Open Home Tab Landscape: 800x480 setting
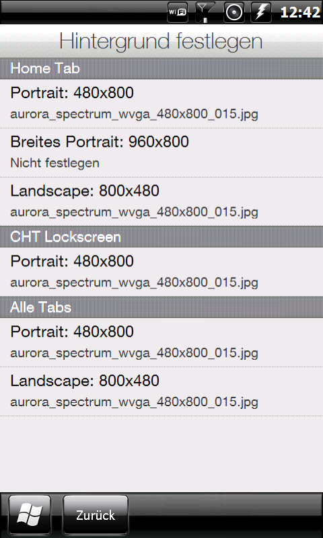The height and width of the screenshot is (538, 323). tap(161, 201)
